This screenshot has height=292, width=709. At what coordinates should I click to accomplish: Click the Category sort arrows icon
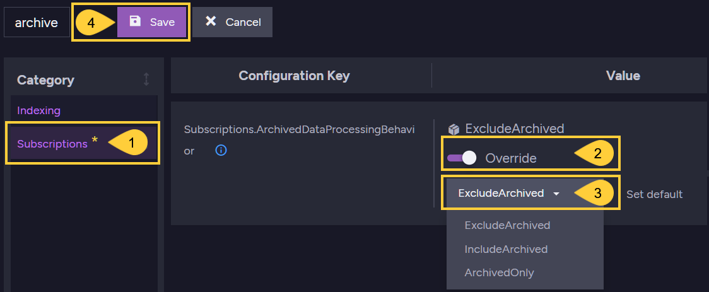click(146, 79)
